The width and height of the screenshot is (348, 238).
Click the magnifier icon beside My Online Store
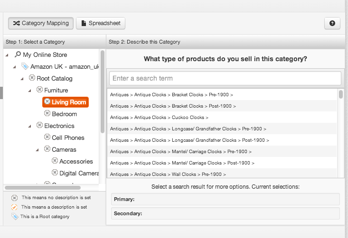click(18, 55)
